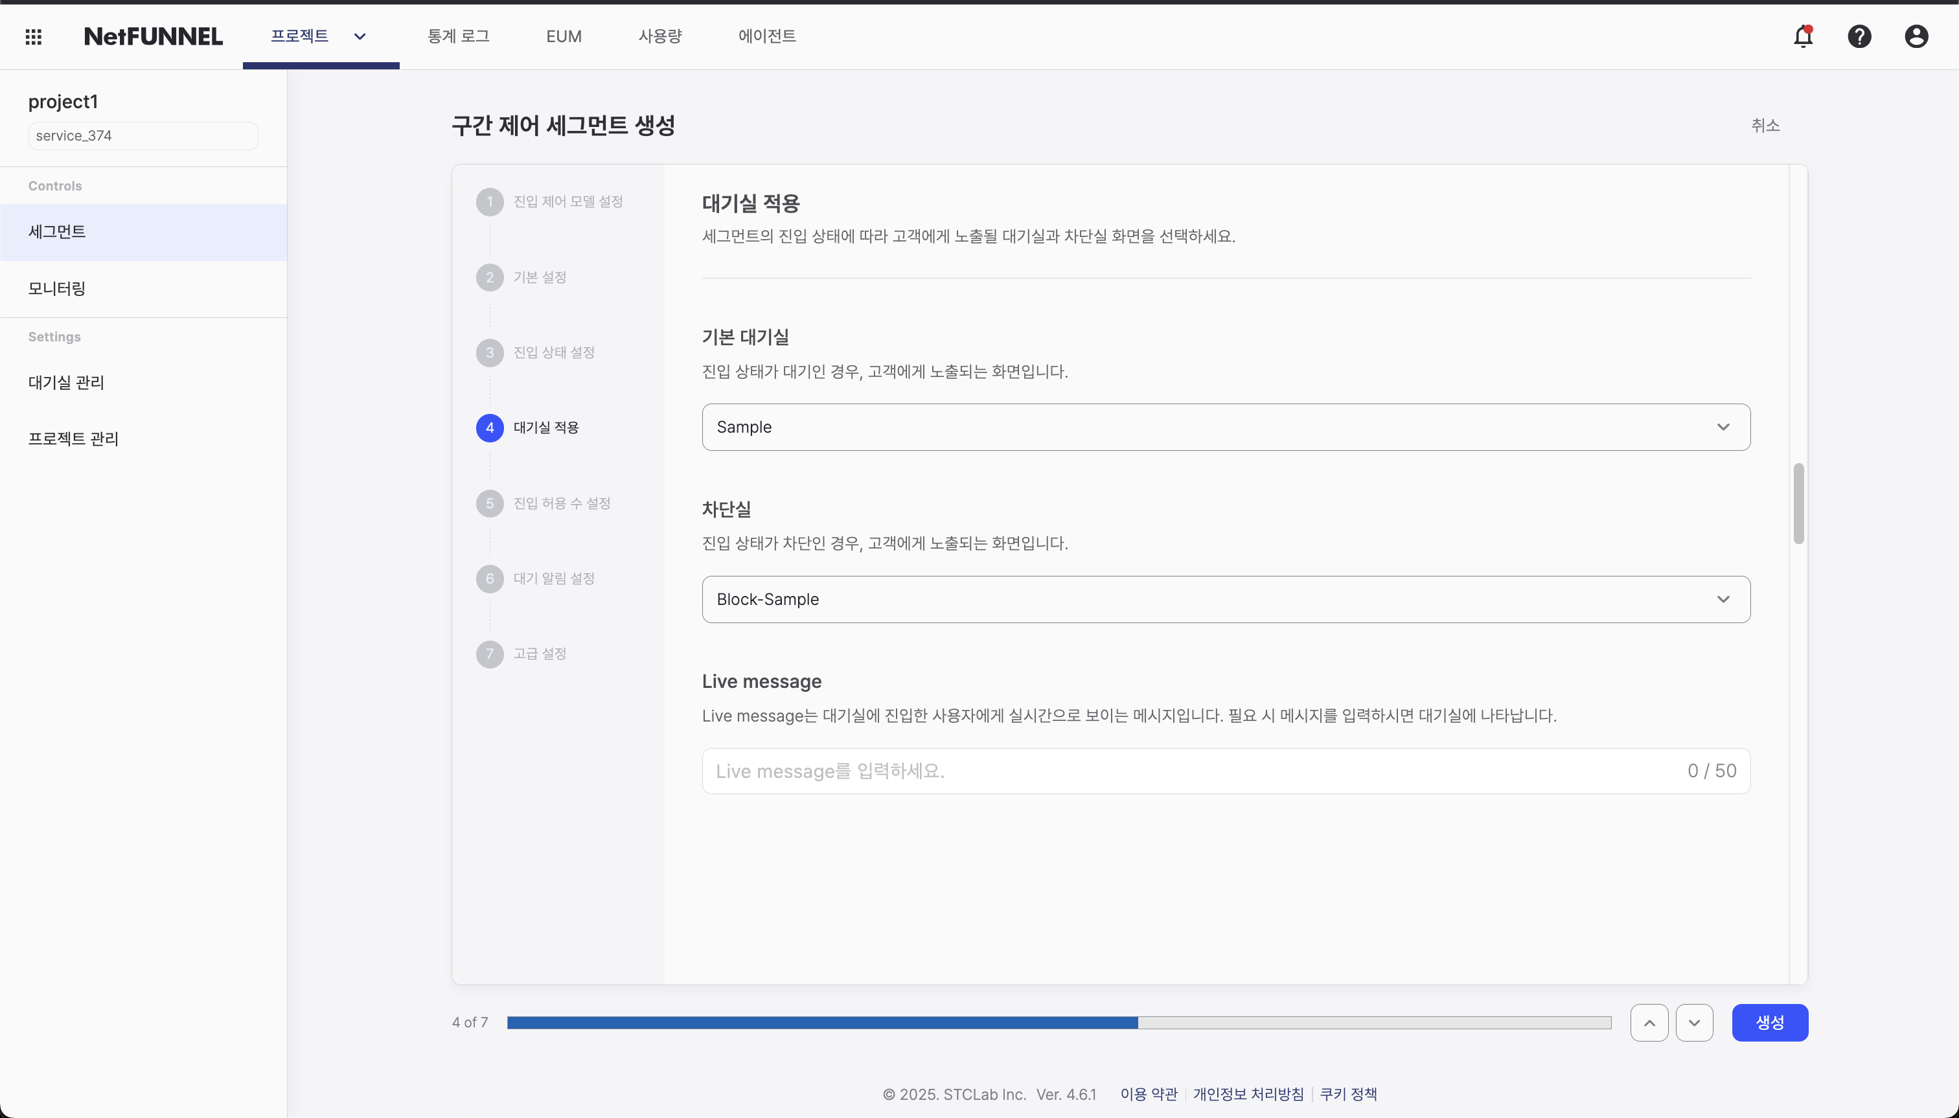Click the upward chevron button near 생성

(1648, 1022)
